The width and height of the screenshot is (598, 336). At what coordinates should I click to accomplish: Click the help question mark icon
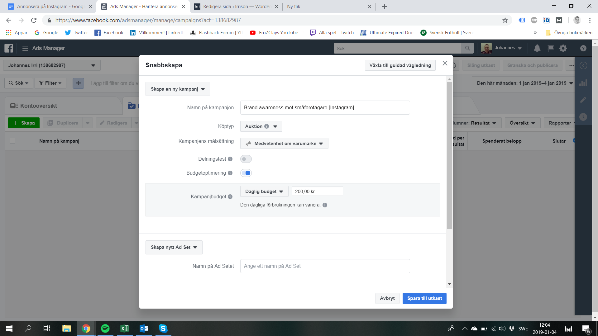coord(583,48)
